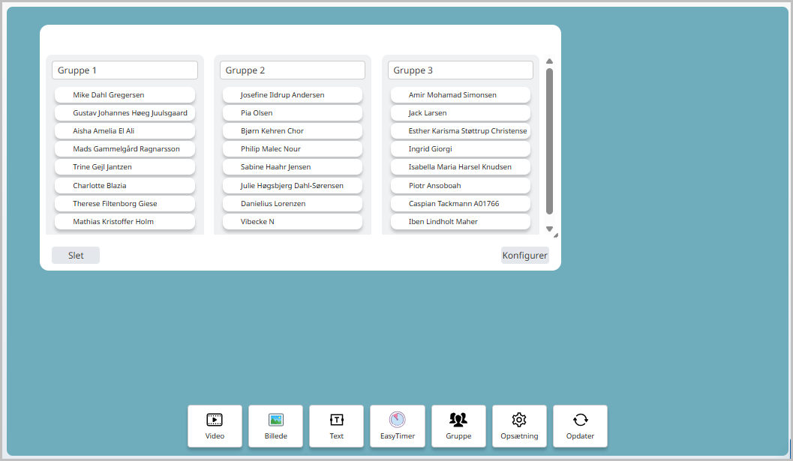Select Mathias Kristoffer Holm
793x461 pixels.
pos(125,222)
